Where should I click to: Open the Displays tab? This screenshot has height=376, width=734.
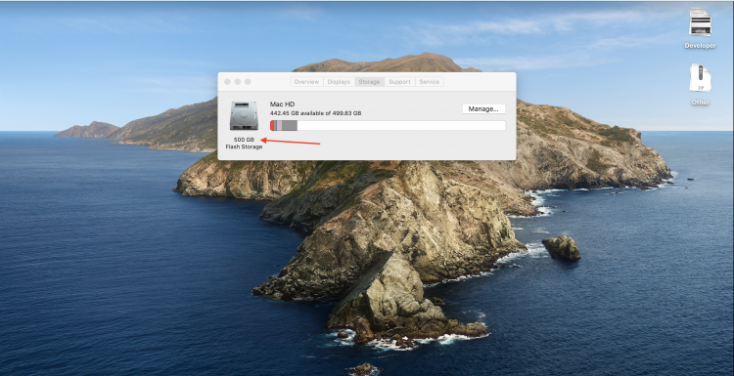339,82
